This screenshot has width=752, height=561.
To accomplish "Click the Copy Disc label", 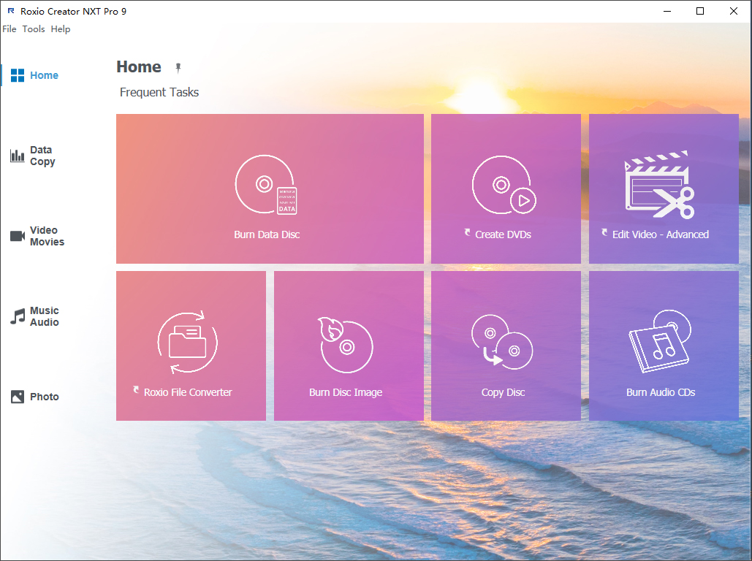I will click(x=503, y=392).
